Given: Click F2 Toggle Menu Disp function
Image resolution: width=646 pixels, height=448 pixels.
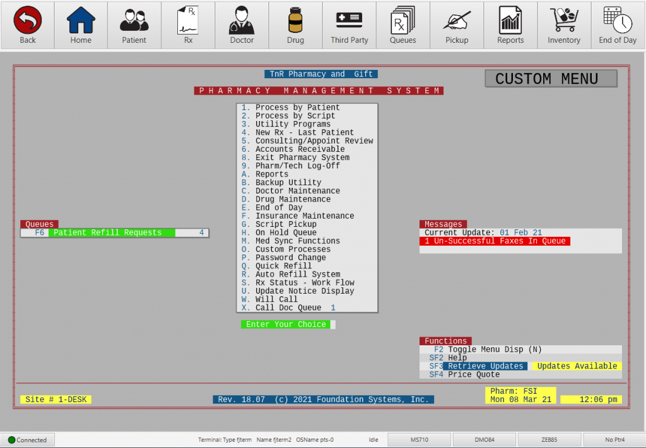Looking at the screenshot, I should [488, 349].
